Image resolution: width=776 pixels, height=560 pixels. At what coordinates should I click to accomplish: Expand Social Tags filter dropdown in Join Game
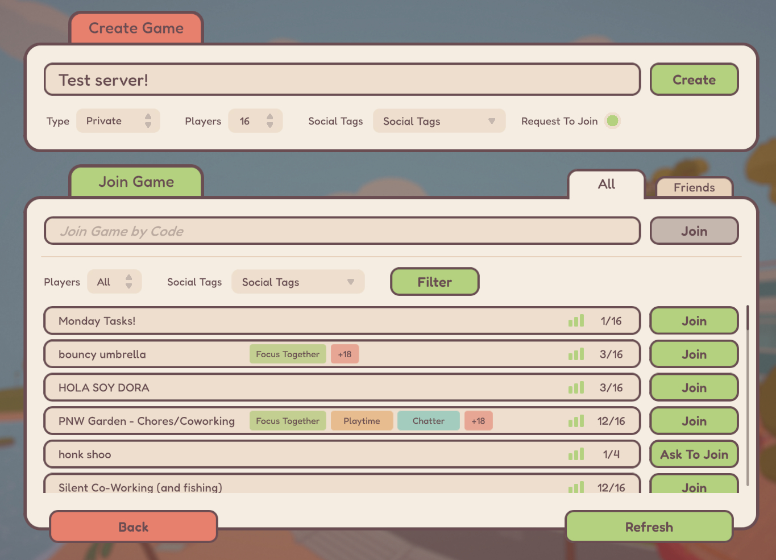(298, 282)
